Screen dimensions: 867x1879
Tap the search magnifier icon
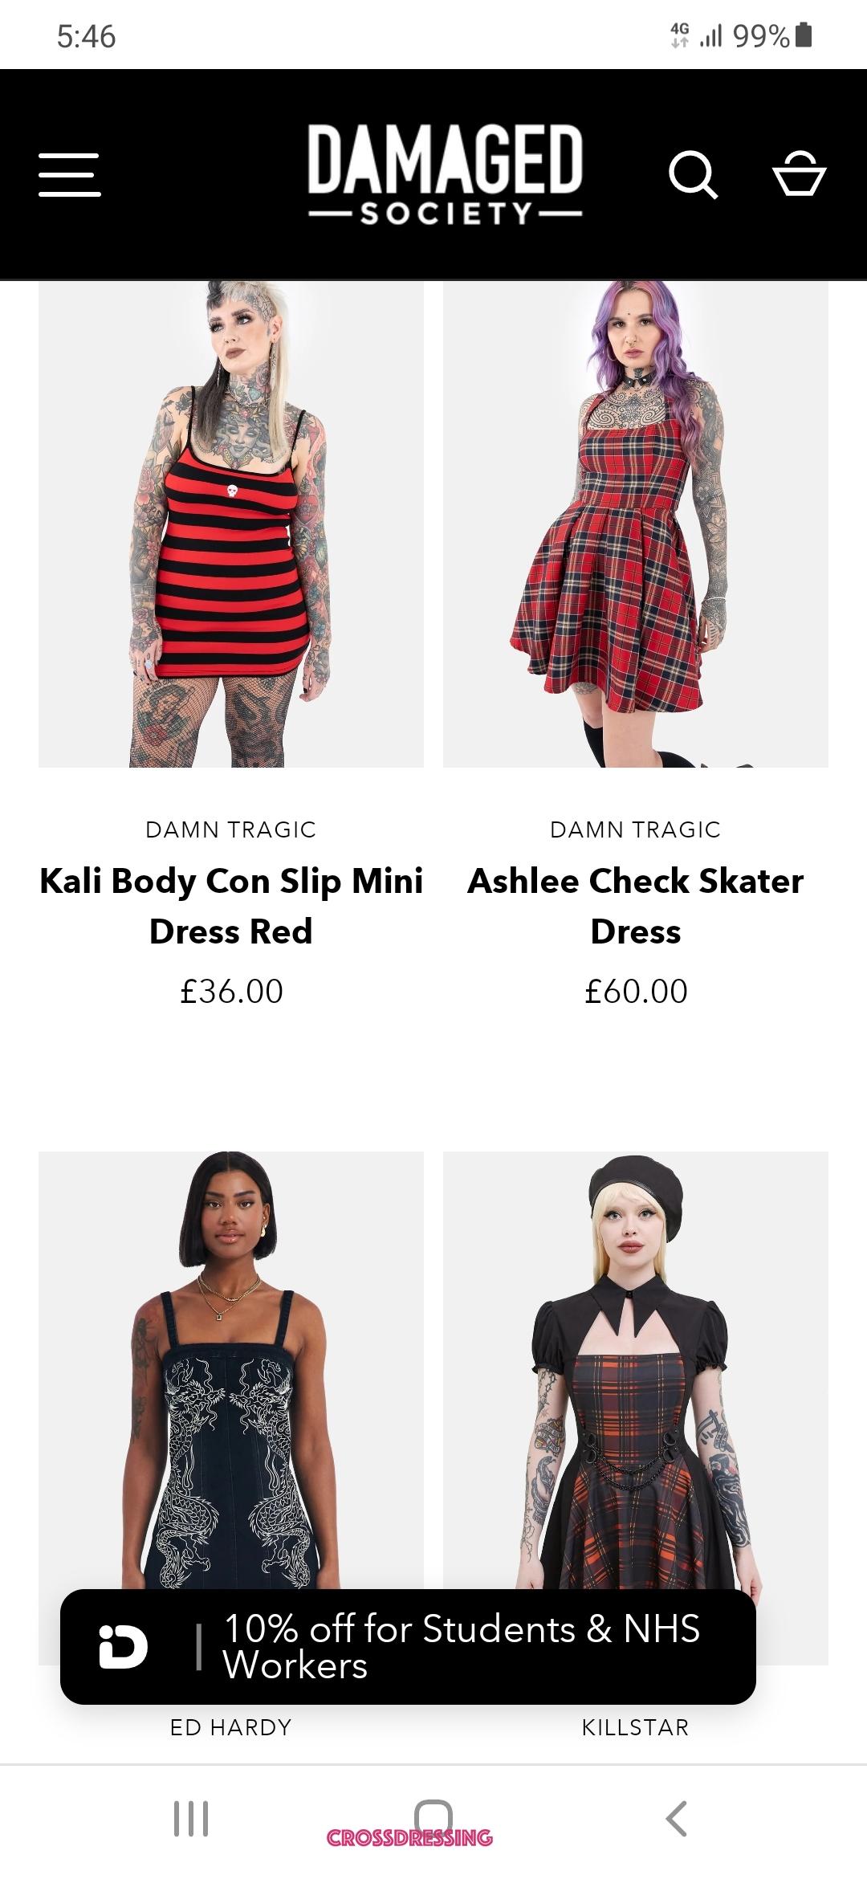694,174
